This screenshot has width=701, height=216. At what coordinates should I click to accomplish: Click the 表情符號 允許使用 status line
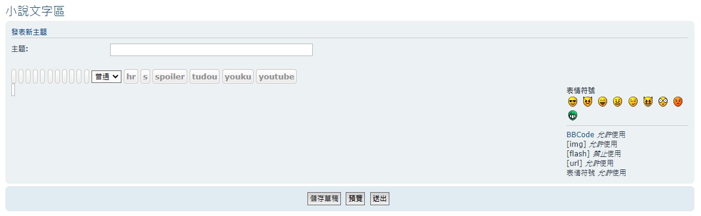[596, 172]
